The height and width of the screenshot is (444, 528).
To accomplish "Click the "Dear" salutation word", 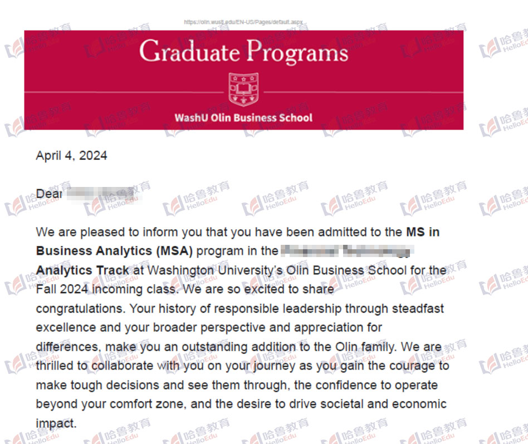I will [x=48, y=194].
